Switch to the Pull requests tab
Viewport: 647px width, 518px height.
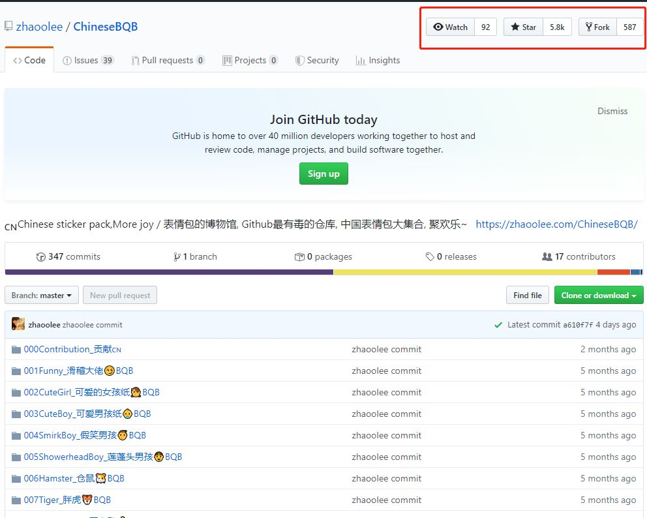168,60
